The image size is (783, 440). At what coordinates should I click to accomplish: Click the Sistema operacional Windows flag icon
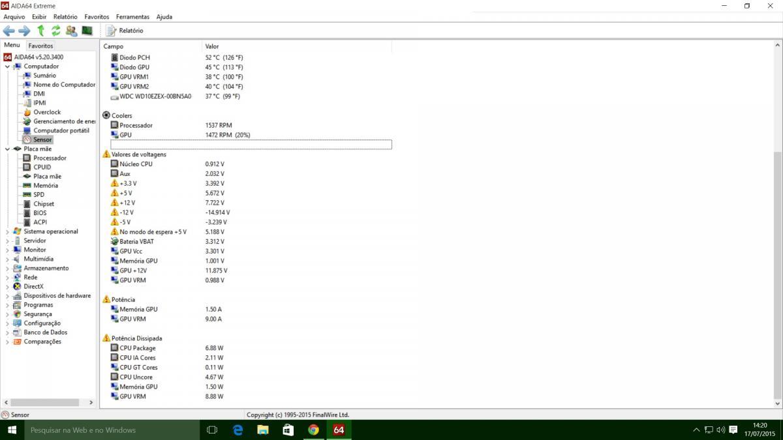click(x=18, y=231)
